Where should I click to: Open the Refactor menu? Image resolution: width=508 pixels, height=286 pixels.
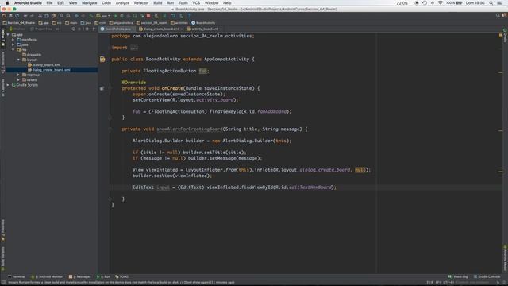[141, 3]
